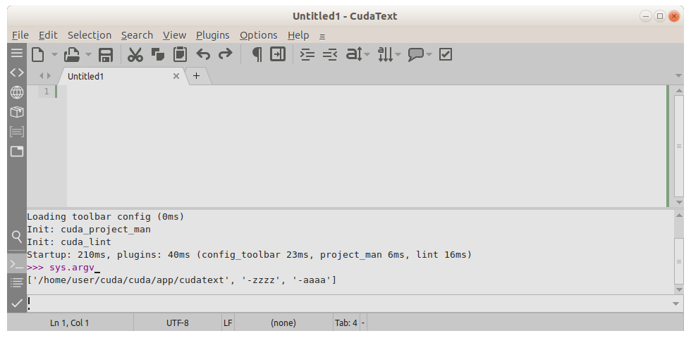This screenshot has width=691, height=338.
Task: Close the Untitled1 tab
Action: click(176, 76)
